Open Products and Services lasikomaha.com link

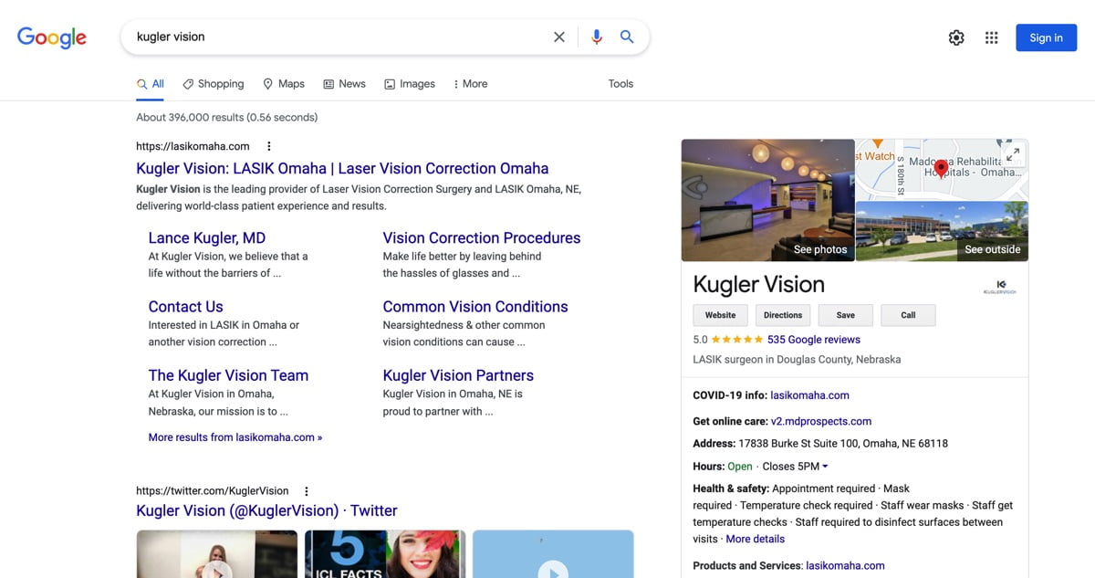pyautogui.click(x=846, y=565)
